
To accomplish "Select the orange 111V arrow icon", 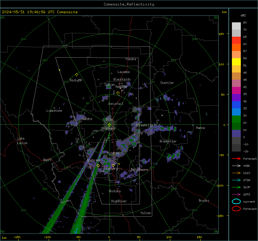I will point(236,173).
